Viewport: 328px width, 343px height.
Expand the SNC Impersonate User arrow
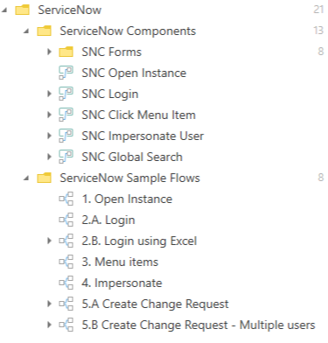click(49, 136)
